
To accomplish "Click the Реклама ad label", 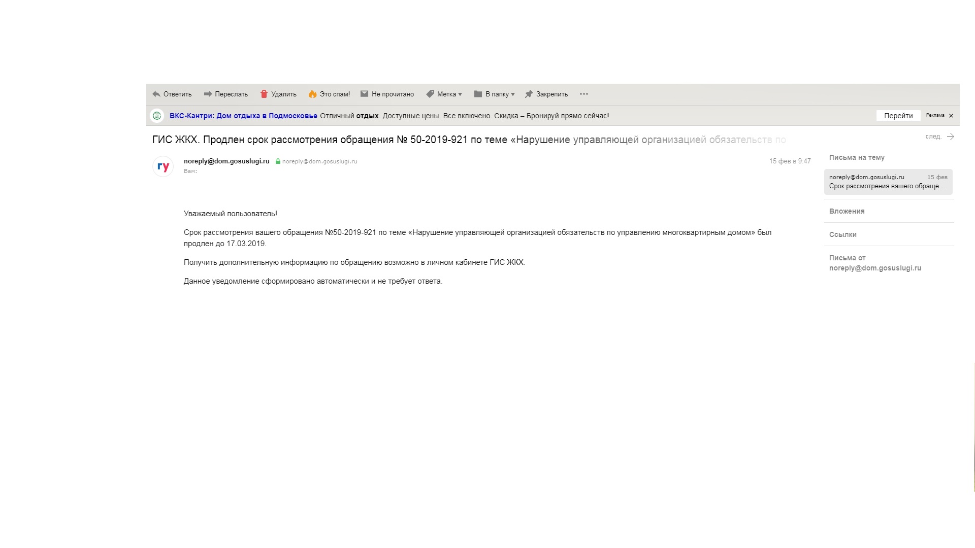I will pyautogui.click(x=935, y=115).
